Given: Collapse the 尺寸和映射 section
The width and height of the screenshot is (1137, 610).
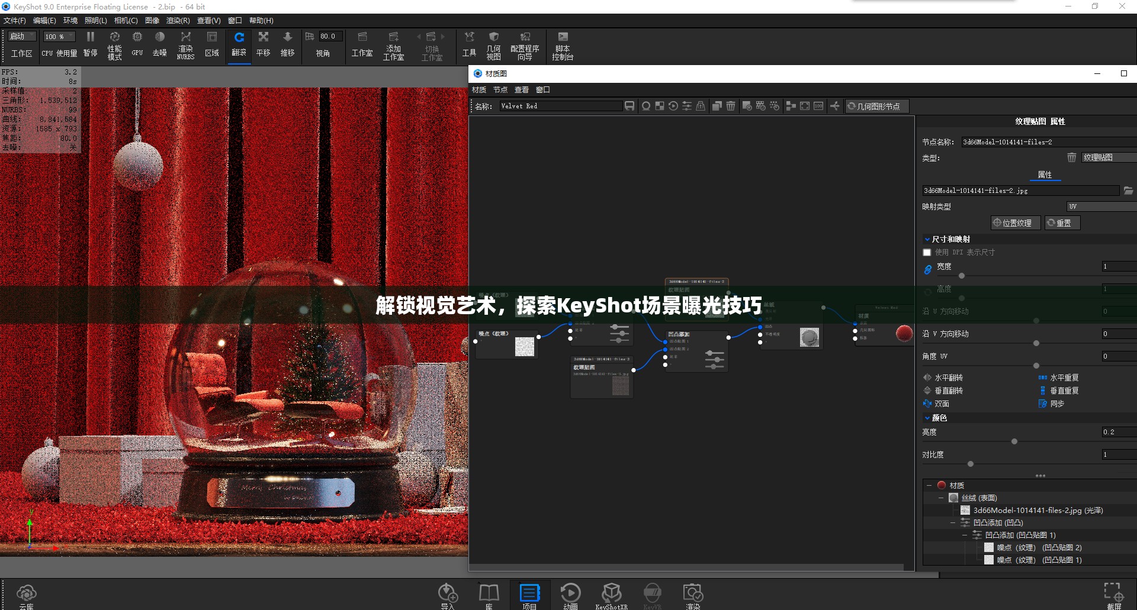Looking at the screenshot, I should (927, 240).
